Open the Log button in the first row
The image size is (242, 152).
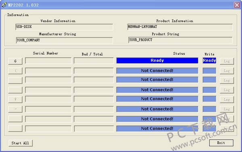(227, 61)
